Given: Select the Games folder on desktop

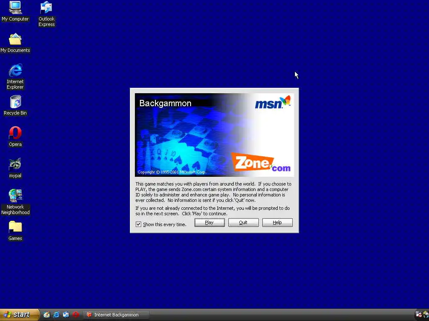Looking at the screenshot, I should coord(15,231).
